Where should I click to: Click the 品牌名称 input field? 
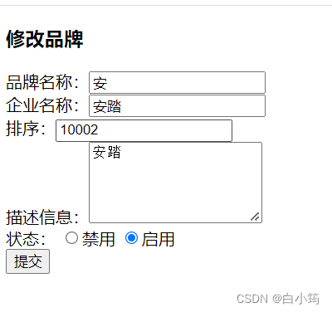click(x=177, y=82)
